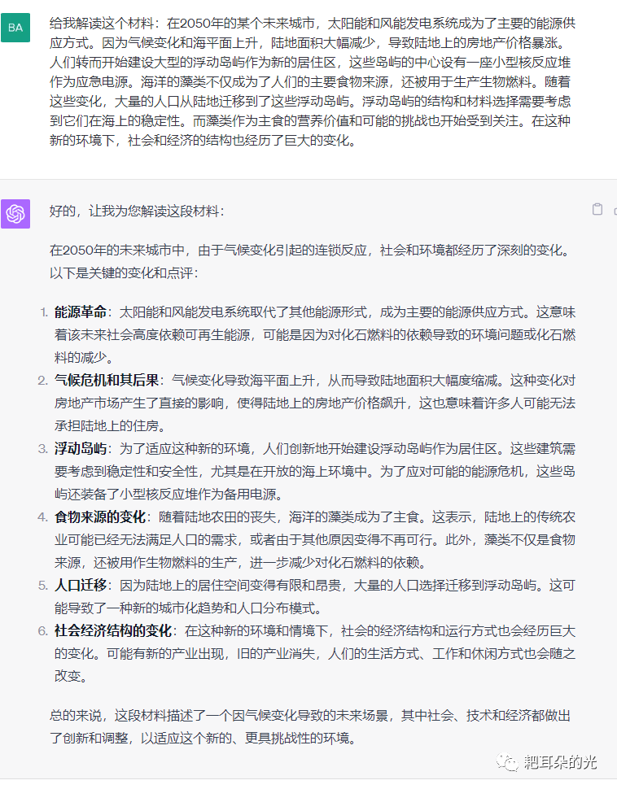Click the heading 浮动岛屿
This screenshot has width=617, height=789.
pyautogui.click(x=81, y=448)
